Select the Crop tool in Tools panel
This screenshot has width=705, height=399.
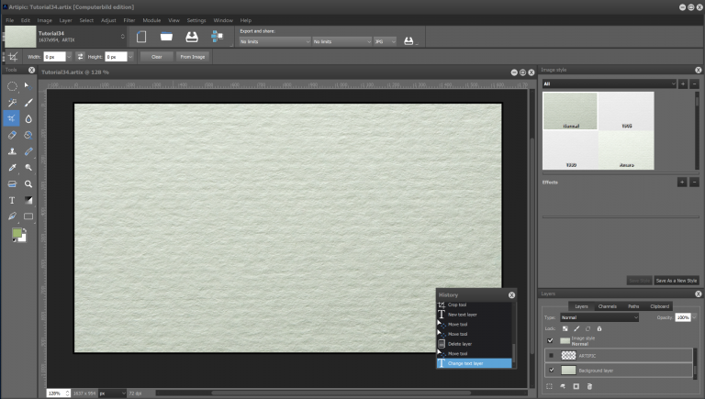[x=12, y=118]
